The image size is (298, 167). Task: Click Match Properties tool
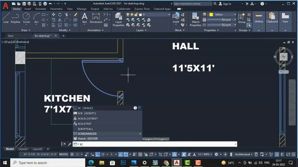196,19
